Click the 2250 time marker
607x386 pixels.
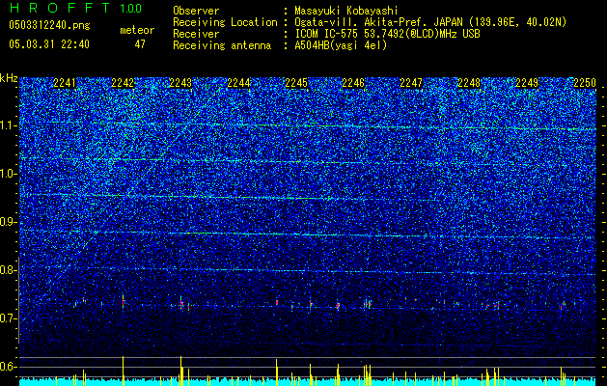point(585,83)
